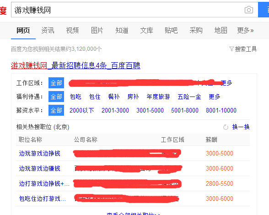Click the search box containing 游戏赚钱网

click(127, 10)
